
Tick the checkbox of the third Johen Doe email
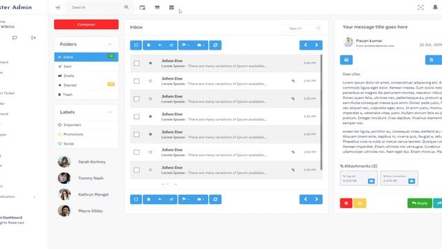click(x=137, y=99)
